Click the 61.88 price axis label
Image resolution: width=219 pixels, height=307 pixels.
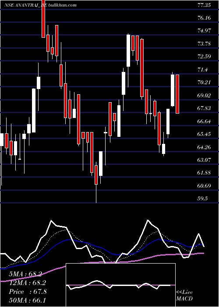204,173
